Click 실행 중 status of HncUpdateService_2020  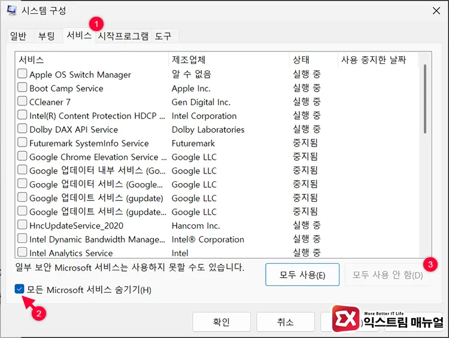[307, 226]
